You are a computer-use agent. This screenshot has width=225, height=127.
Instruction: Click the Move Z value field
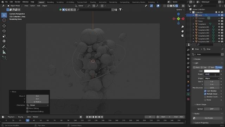click(38, 102)
